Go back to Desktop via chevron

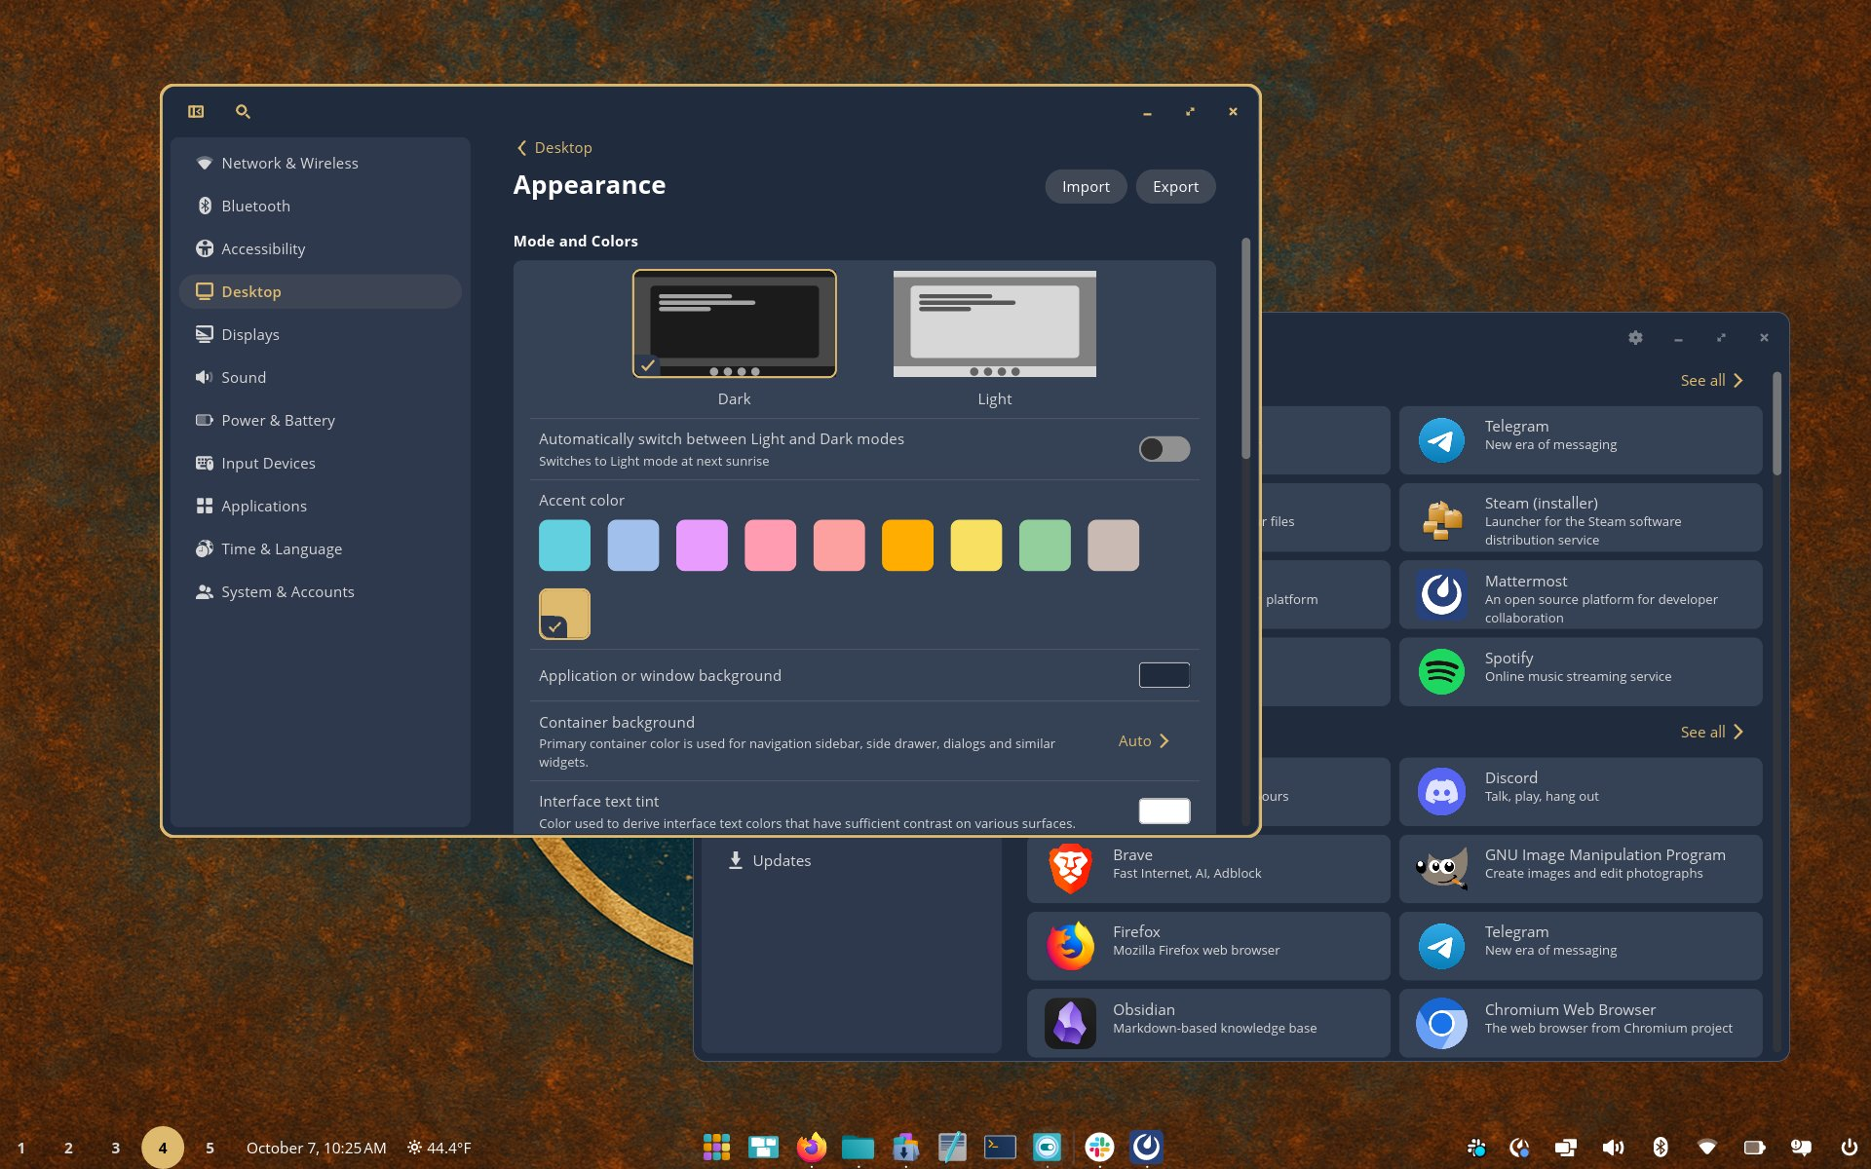522,148
